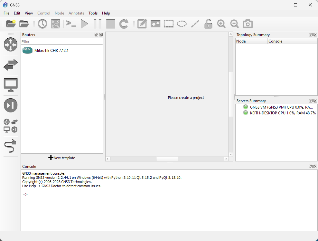
Task: Reload all nodes
Action: [x=124, y=24]
